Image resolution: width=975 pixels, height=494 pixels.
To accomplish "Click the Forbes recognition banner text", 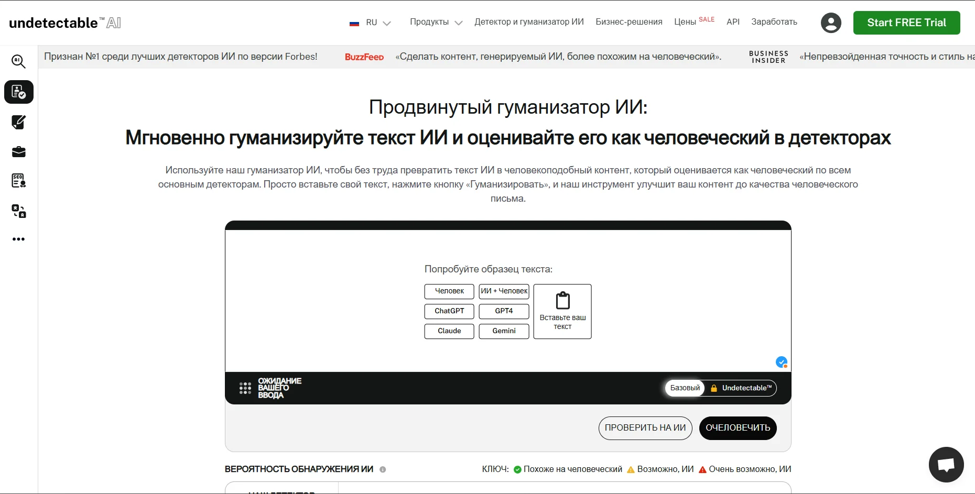I will (181, 57).
